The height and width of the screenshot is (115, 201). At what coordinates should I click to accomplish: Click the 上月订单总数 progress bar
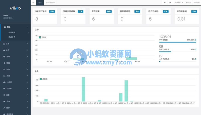pos(178,61)
